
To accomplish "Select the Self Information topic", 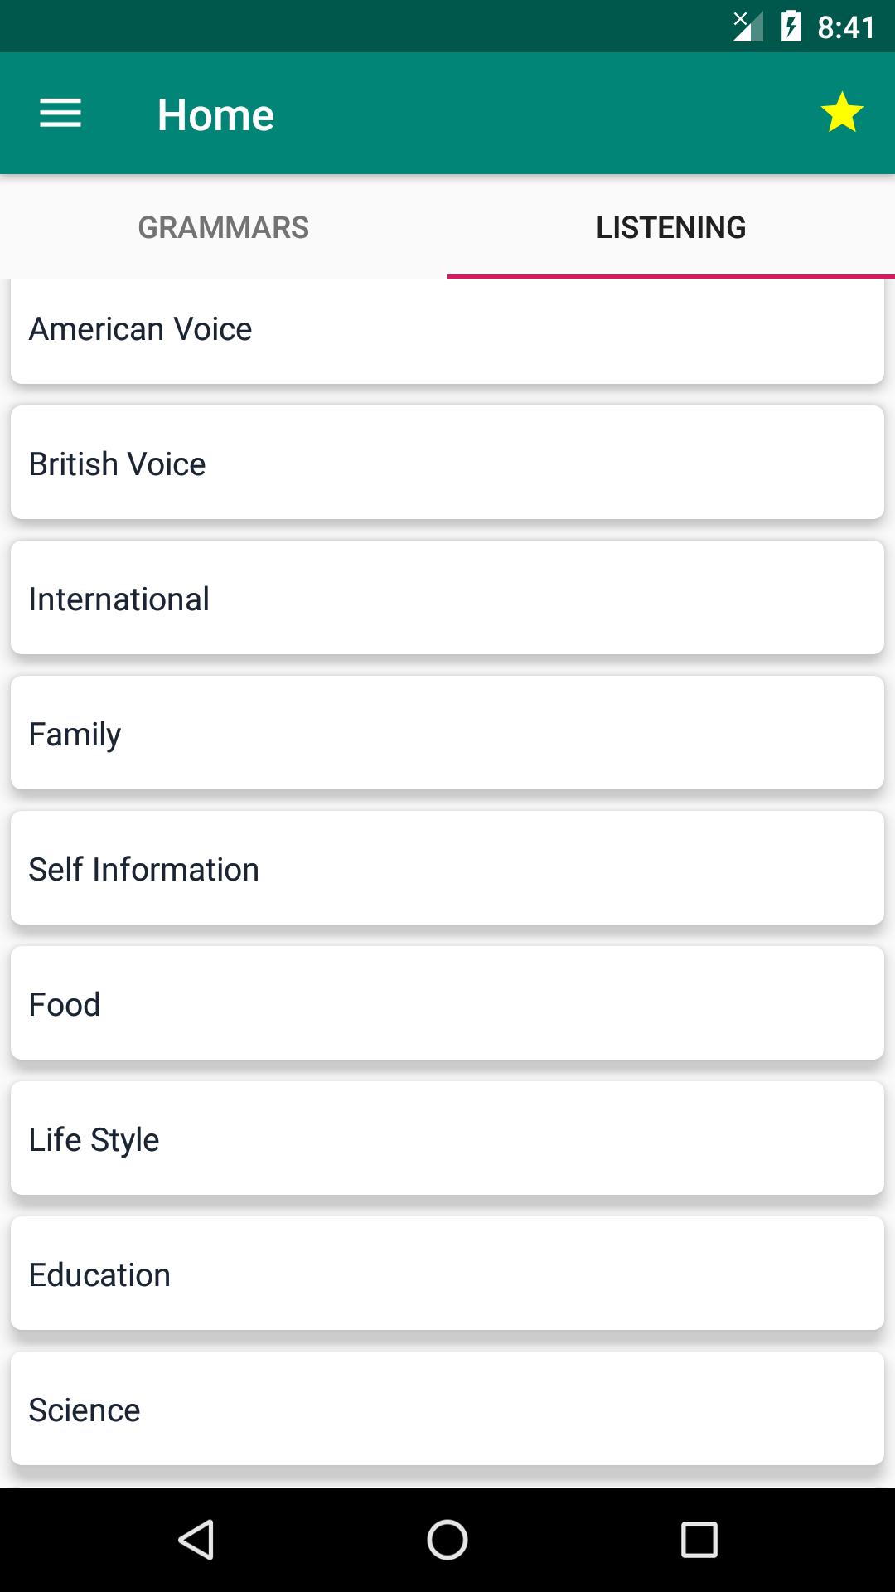I will point(447,868).
